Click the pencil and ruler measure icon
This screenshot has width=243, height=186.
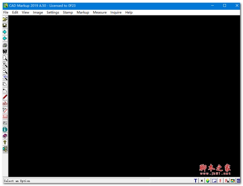click(x=5, y=110)
